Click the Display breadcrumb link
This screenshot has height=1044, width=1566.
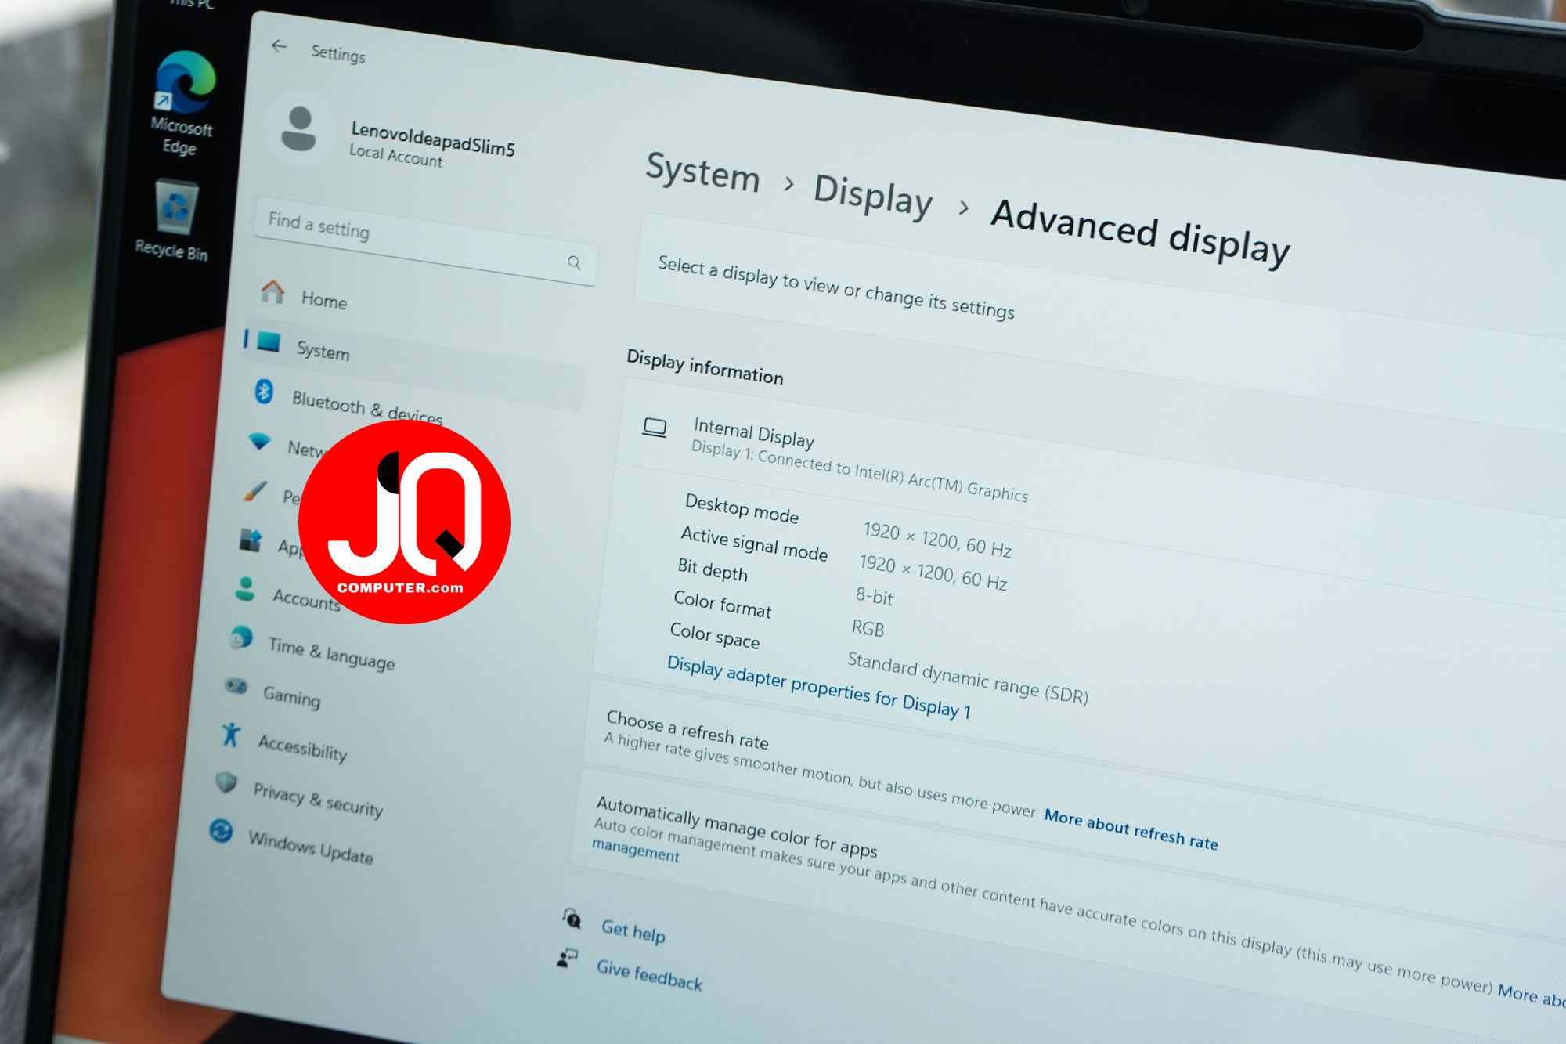tap(873, 195)
